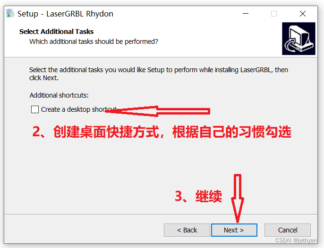The height and width of the screenshot is (248, 324).
Task: Click the red horizontal arrow annotation
Action: point(157,111)
